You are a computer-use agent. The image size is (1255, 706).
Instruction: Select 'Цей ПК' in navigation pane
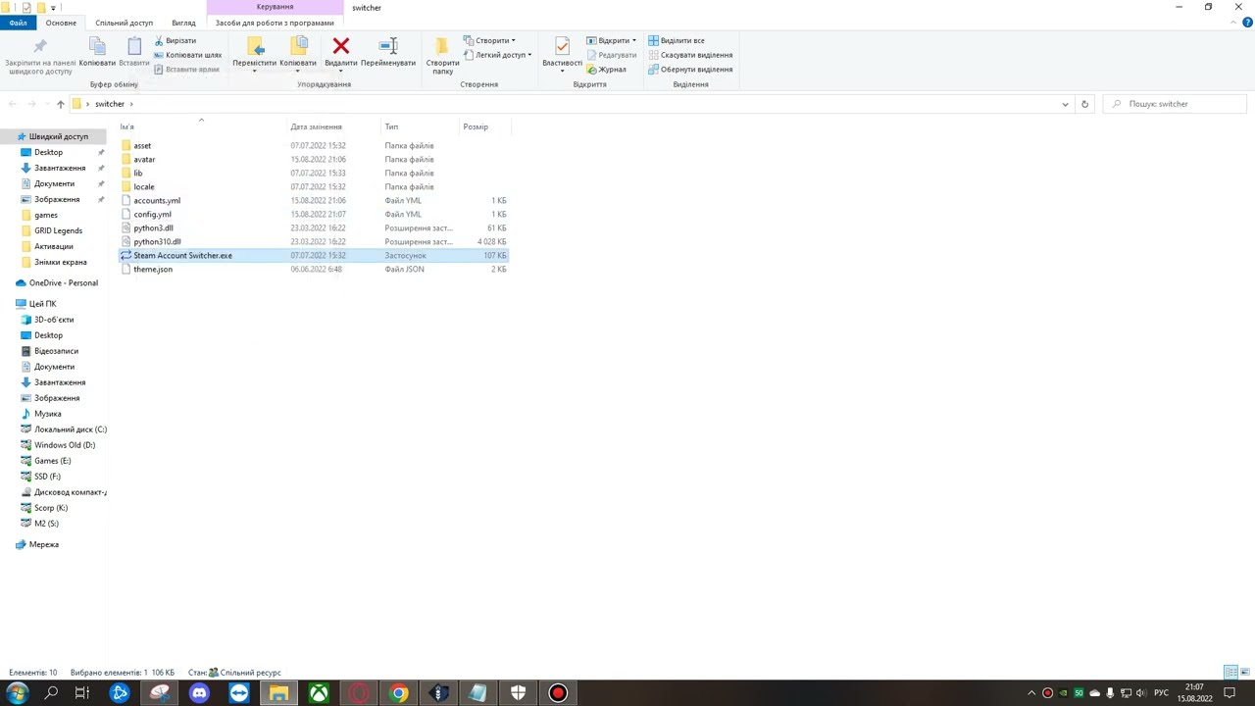(x=42, y=304)
